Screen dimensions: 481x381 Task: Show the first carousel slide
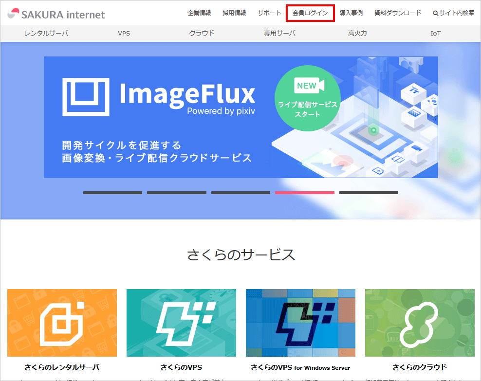click(x=112, y=193)
